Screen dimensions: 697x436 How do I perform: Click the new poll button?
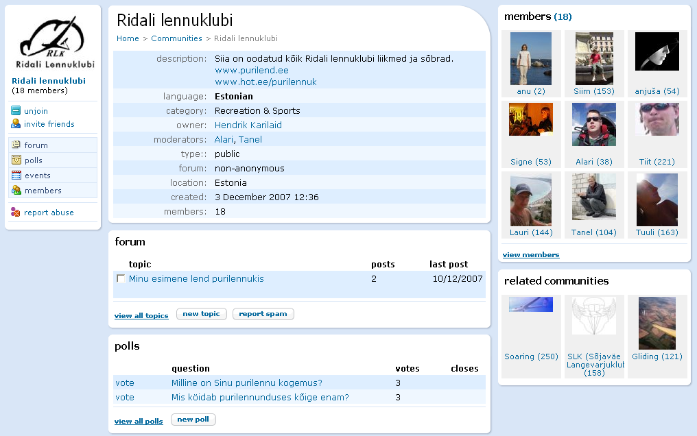click(x=193, y=419)
